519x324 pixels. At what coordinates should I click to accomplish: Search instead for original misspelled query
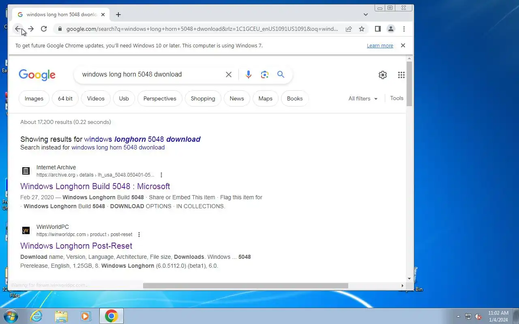click(118, 147)
